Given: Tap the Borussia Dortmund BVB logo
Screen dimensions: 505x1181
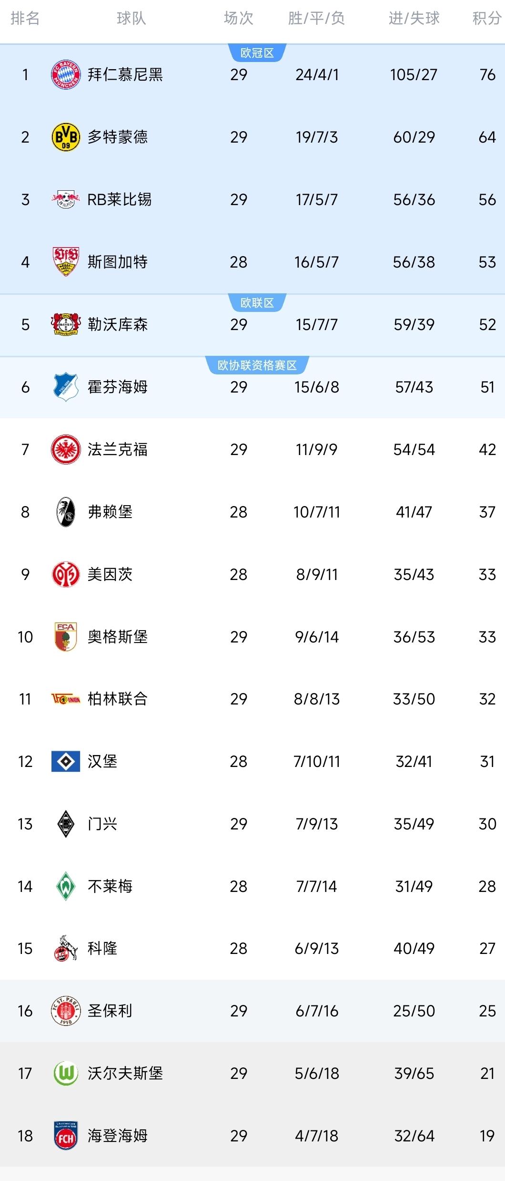Looking at the screenshot, I should (x=65, y=137).
